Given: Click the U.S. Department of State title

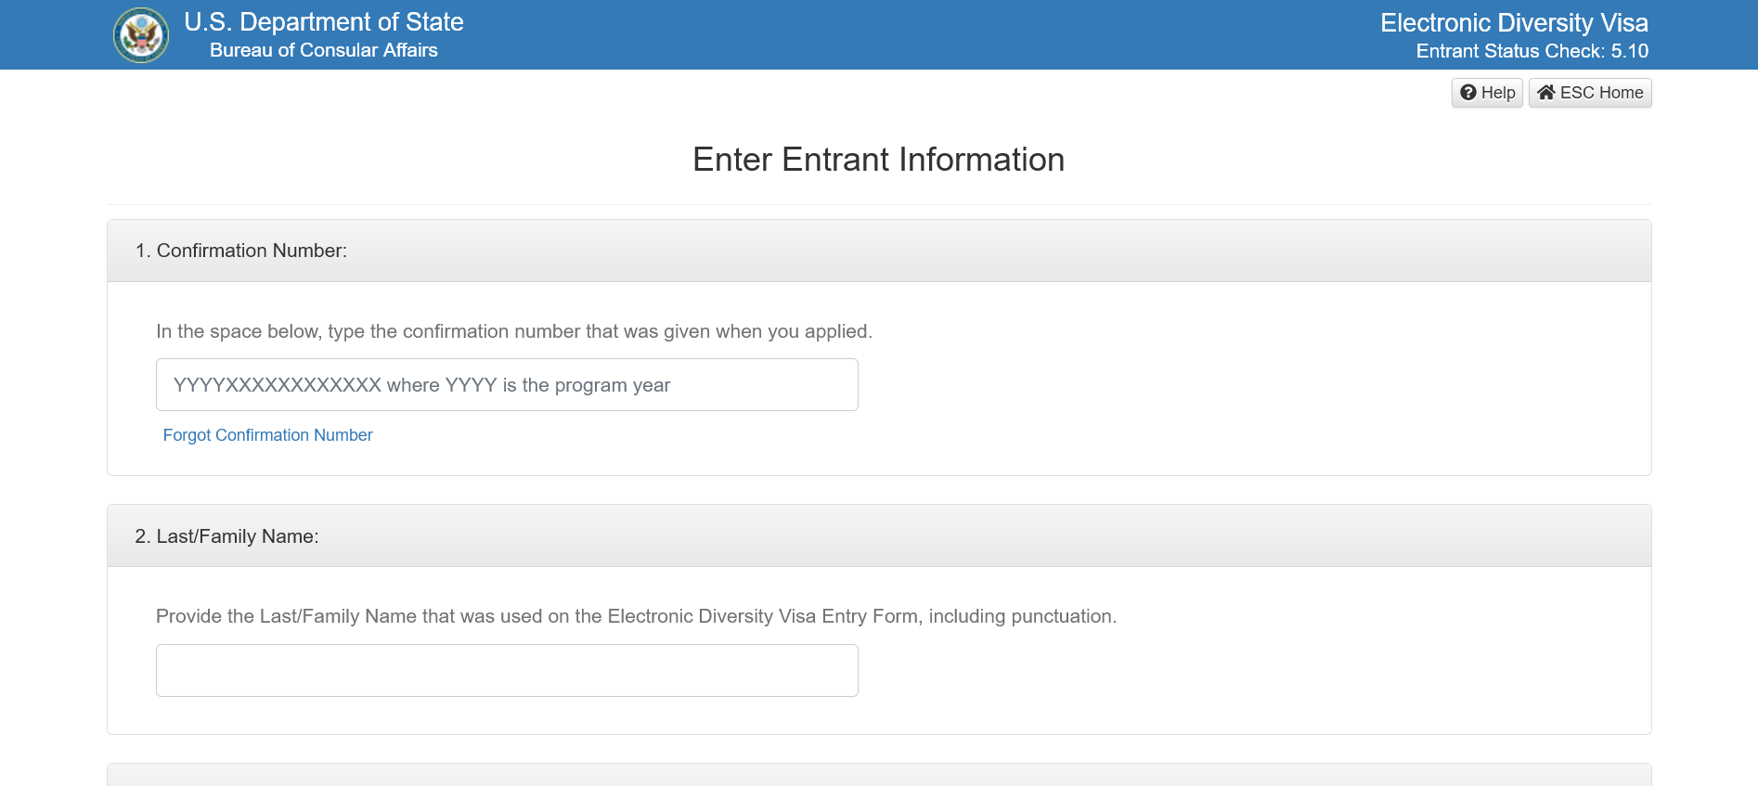Looking at the screenshot, I should click(324, 22).
